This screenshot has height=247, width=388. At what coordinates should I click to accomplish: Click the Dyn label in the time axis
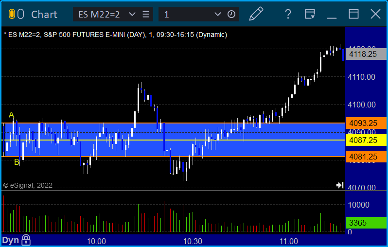(10, 240)
